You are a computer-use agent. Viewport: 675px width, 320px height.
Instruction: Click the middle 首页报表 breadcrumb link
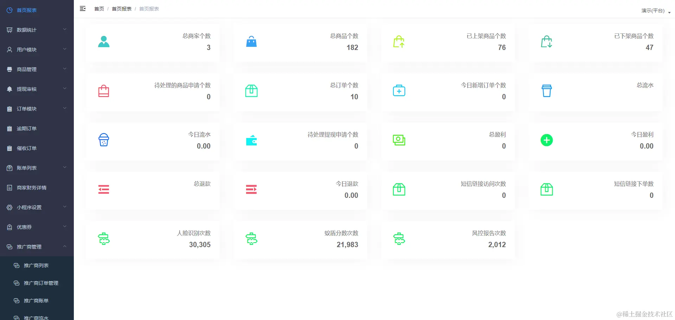[x=122, y=9]
